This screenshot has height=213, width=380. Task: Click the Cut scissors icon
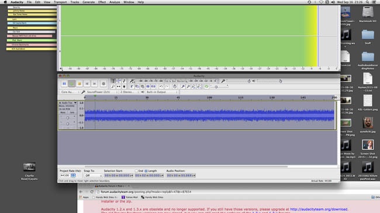[x=132, y=86]
